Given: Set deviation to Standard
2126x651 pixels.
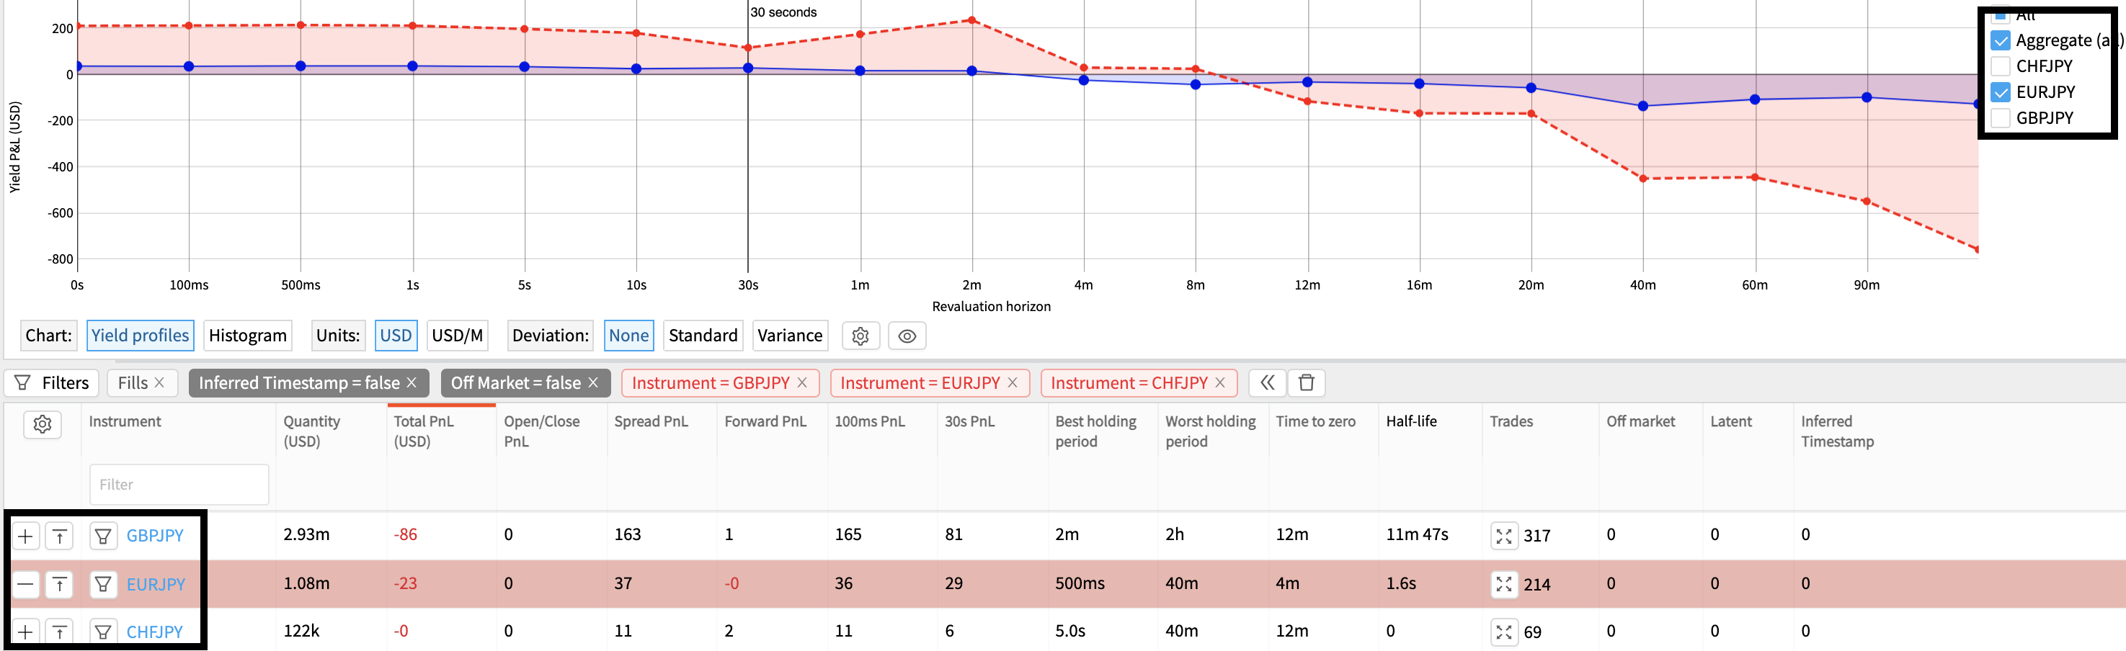Looking at the screenshot, I should click(x=703, y=336).
